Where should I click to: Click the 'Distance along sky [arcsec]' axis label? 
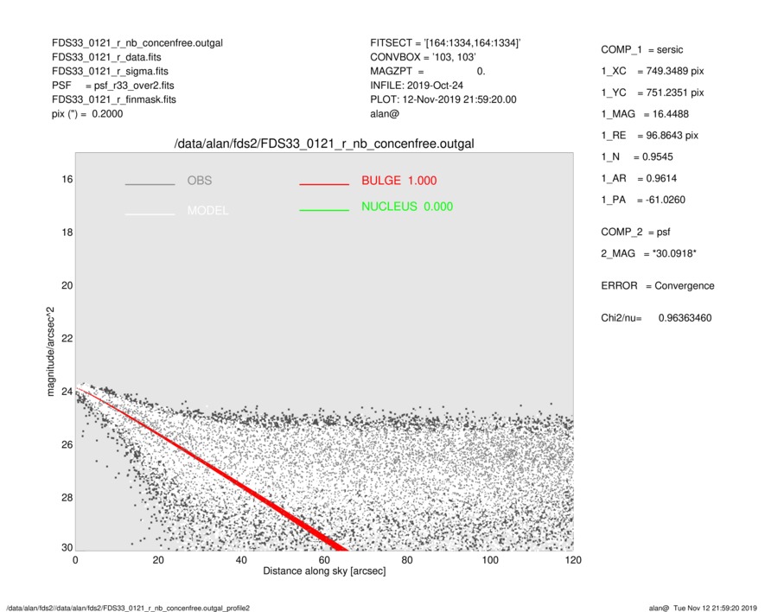pyautogui.click(x=324, y=571)
